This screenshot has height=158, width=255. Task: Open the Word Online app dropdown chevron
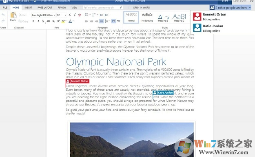35,1
